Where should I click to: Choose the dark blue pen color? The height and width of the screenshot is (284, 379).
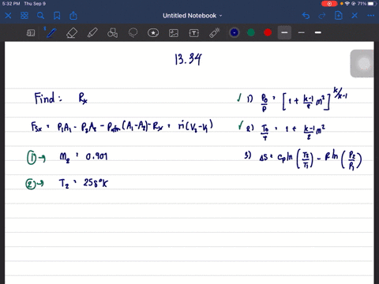tap(235, 32)
